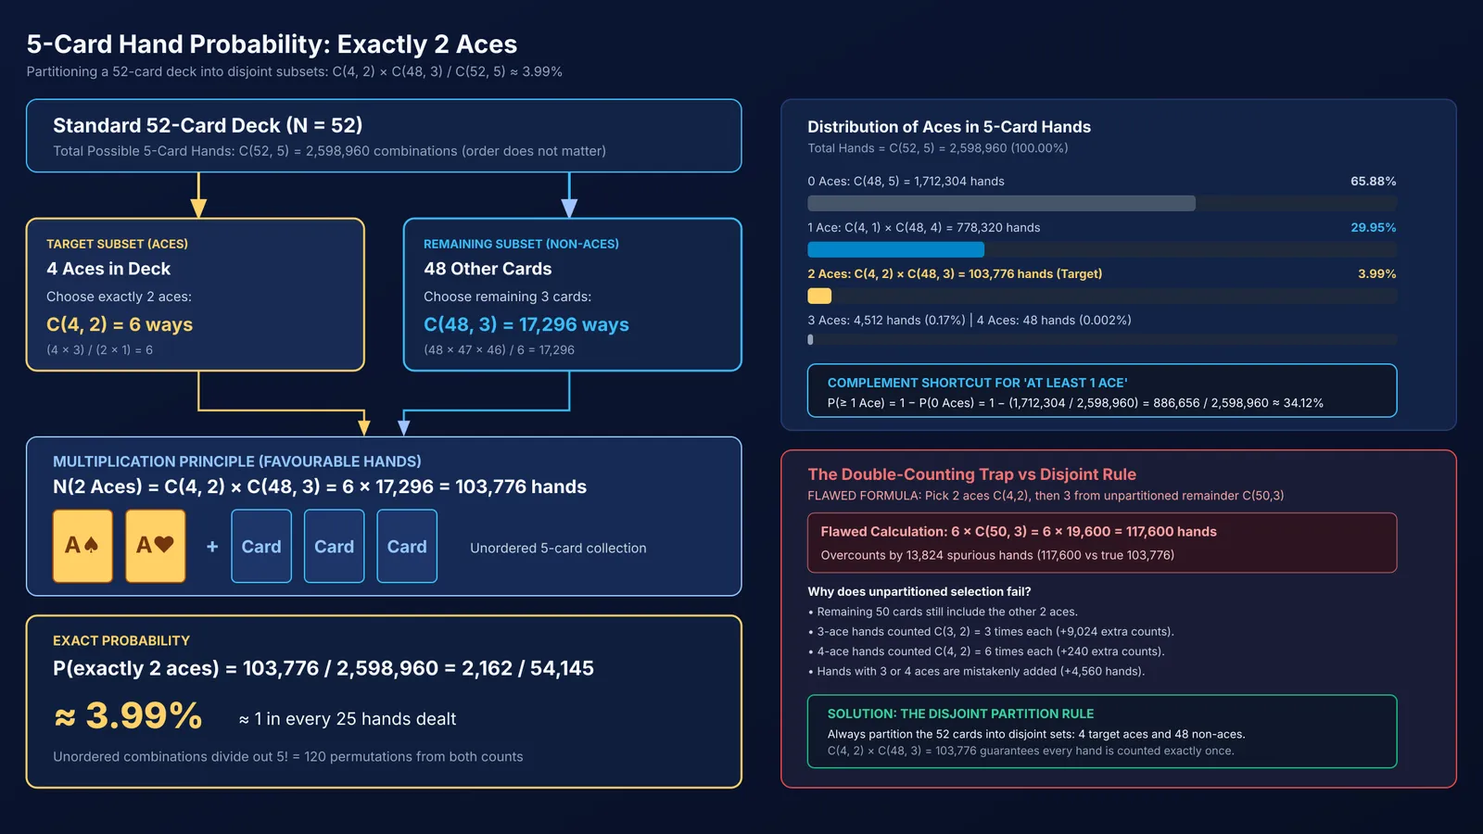The image size is (1483, 834).
Task: Select the N(2 Aces) = 103,776 hands formula
Action: click(x=320, y=486)
